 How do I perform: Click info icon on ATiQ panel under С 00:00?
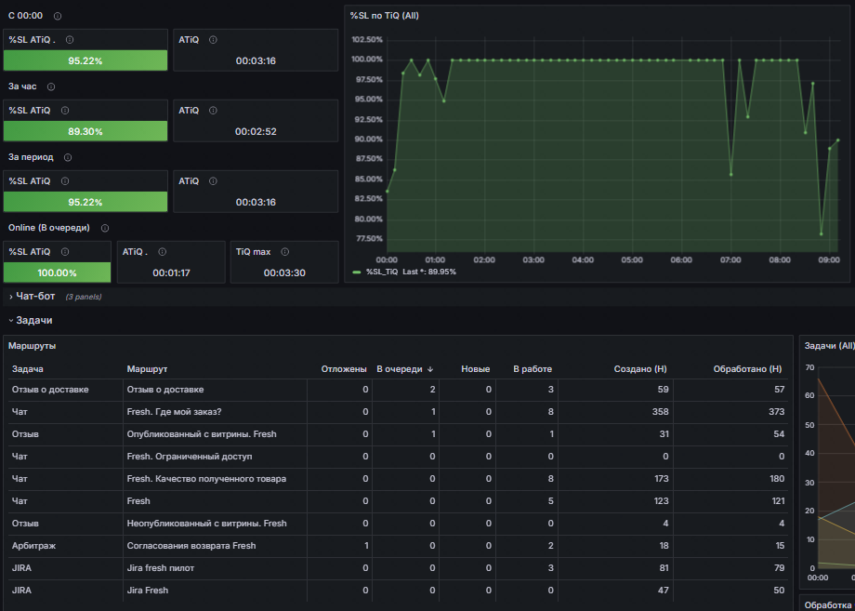pos(213,40)
